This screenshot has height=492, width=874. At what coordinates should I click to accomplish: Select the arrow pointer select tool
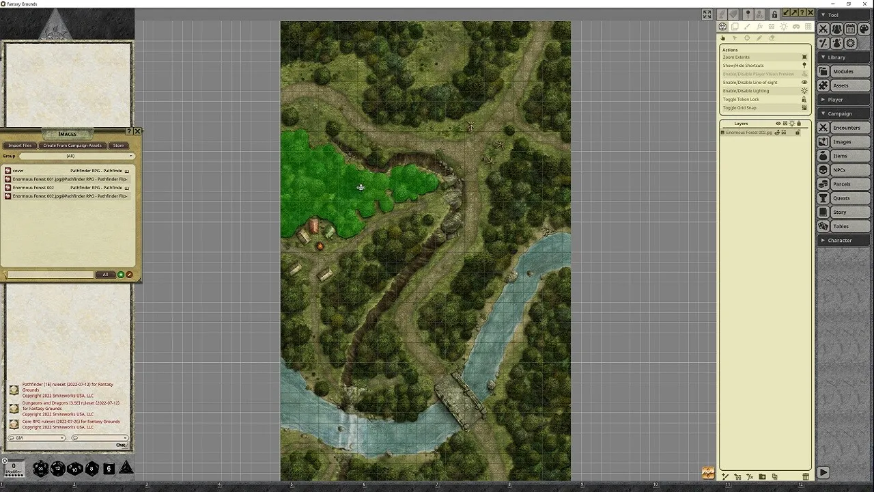(735, 38)
